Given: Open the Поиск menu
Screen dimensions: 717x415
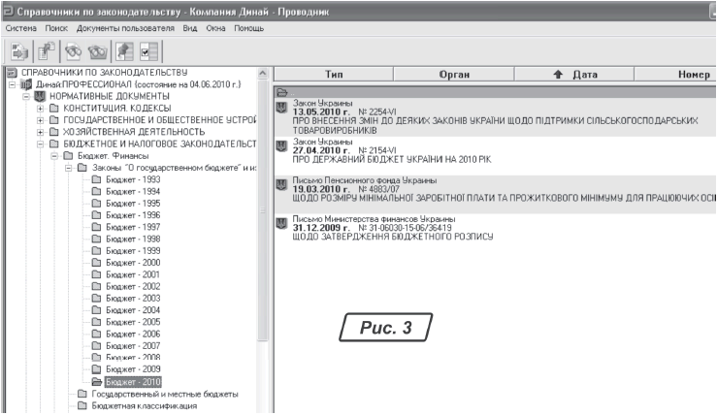Looking at the screenshot, I should pyautogui.click(x=58, y=29).
